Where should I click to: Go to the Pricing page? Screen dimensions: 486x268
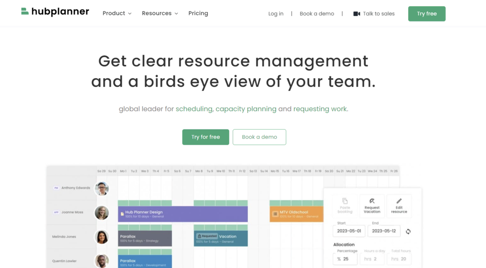point(198,13)
